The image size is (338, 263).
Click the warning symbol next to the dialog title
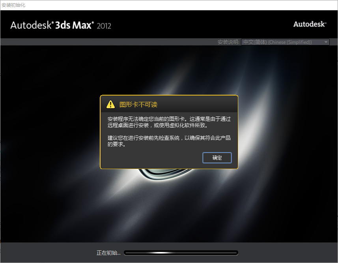click(x=111, y=104)
